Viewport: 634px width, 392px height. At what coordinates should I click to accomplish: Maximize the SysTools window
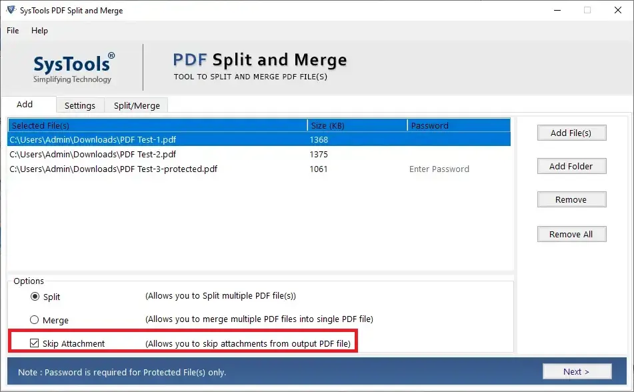tap(587, 10)
